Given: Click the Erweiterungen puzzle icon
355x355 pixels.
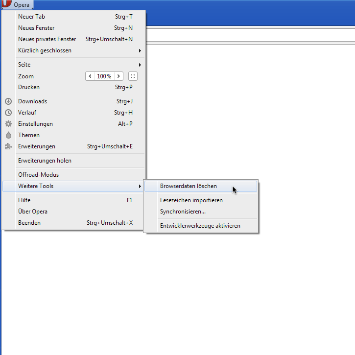Looking at the screenshot, I should click(8, 146).
